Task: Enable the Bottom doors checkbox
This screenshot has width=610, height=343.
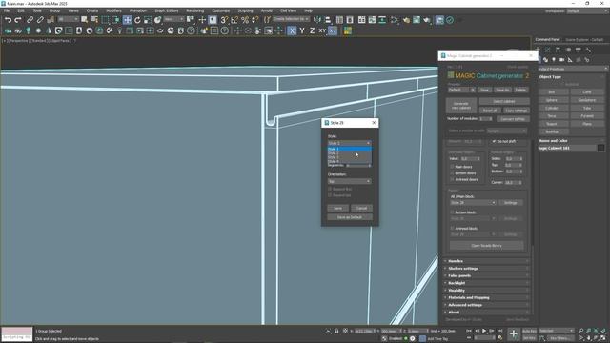Action: (x=452, y=173)
